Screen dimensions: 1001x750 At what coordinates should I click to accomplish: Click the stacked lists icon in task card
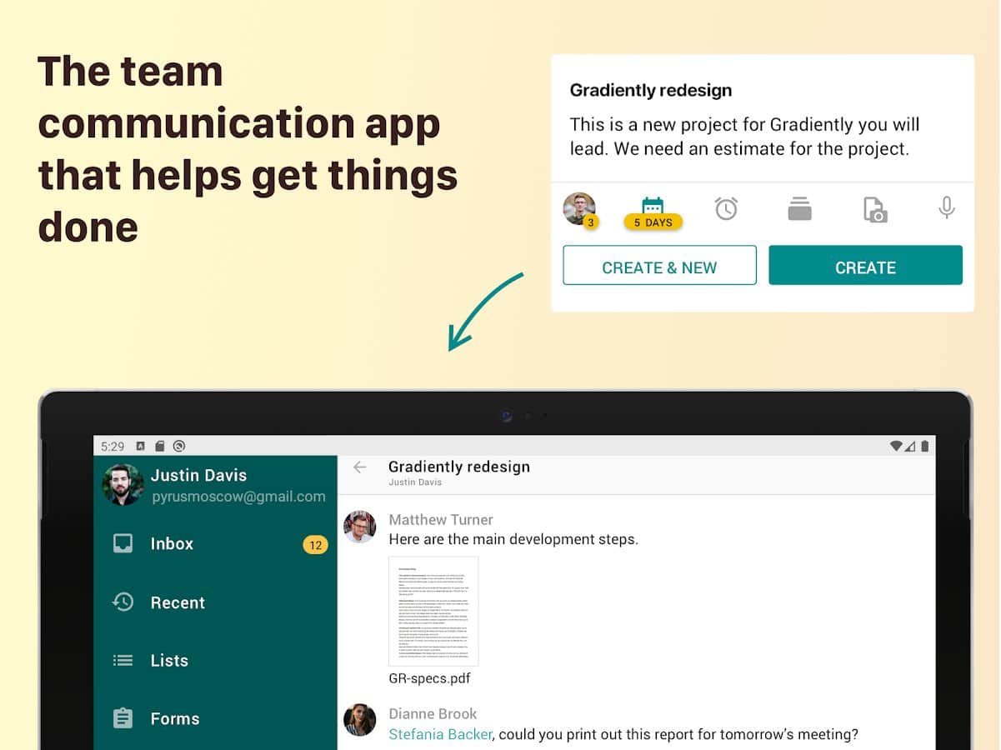[x=799, y=209]
